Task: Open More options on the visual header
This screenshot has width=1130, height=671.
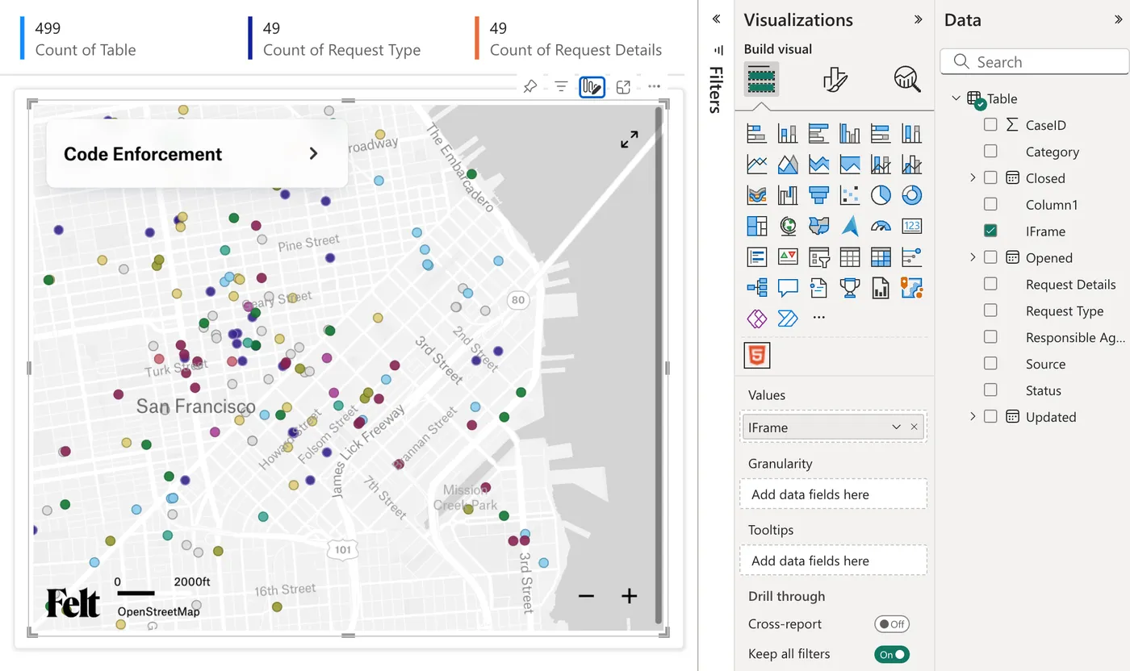Action: [654, 86]
